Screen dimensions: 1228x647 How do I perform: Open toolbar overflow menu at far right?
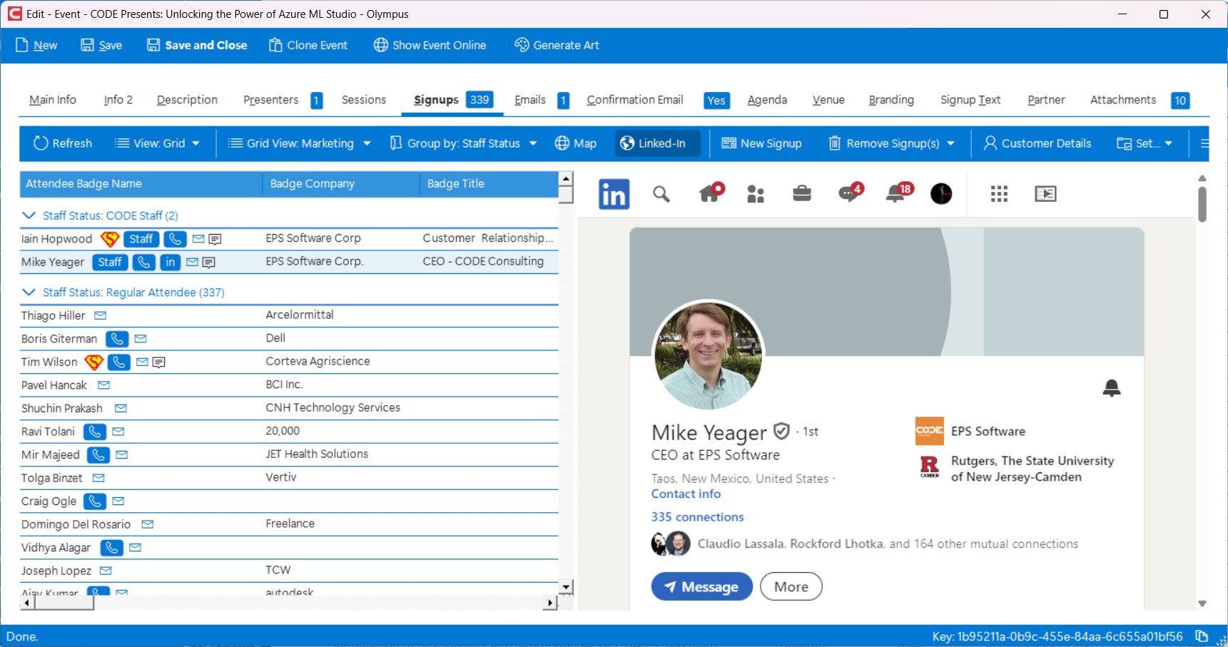pyautogui.click(x=1204, y=143)
